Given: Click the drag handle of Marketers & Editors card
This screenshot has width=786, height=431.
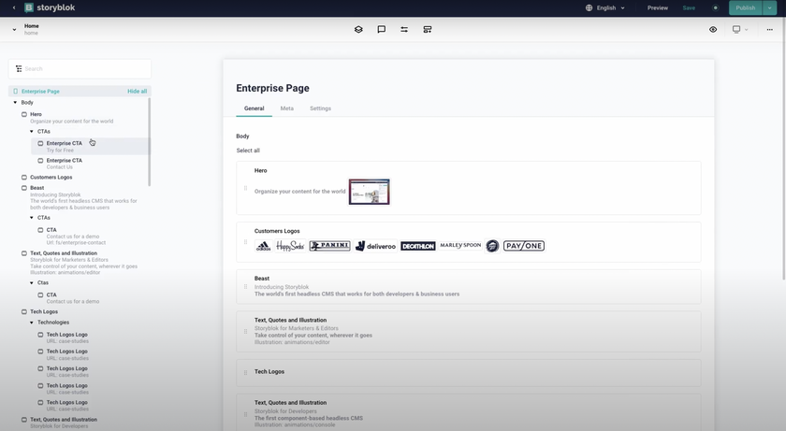Looking at the screenshot, I should tap(245, 331).
